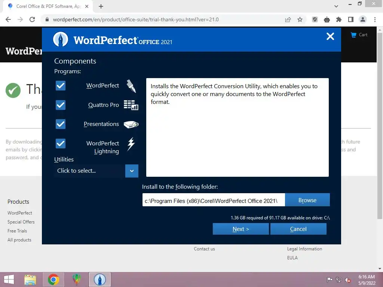Click the Contact us footer link

click(205, 249)
